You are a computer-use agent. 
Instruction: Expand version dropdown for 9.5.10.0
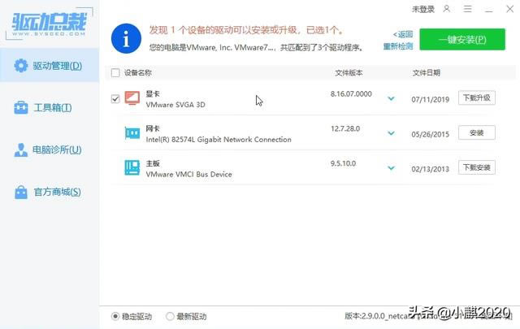392,168
